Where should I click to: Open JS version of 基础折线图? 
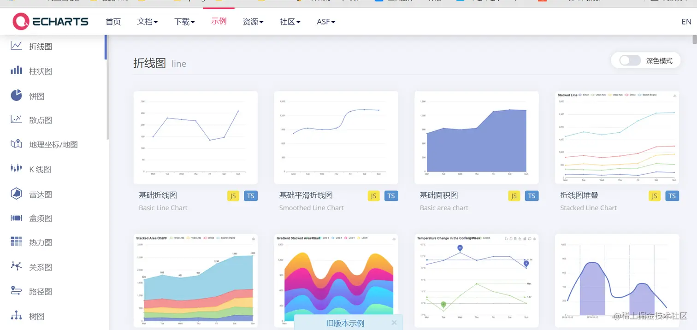(x=233, y=196)
